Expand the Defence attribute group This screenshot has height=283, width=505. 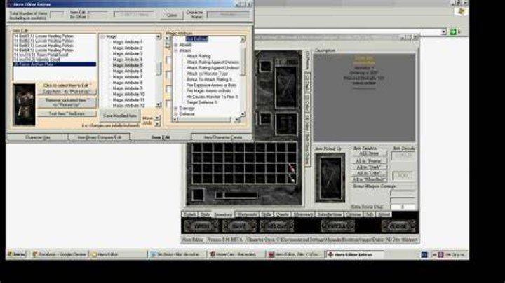coord(176,114)
